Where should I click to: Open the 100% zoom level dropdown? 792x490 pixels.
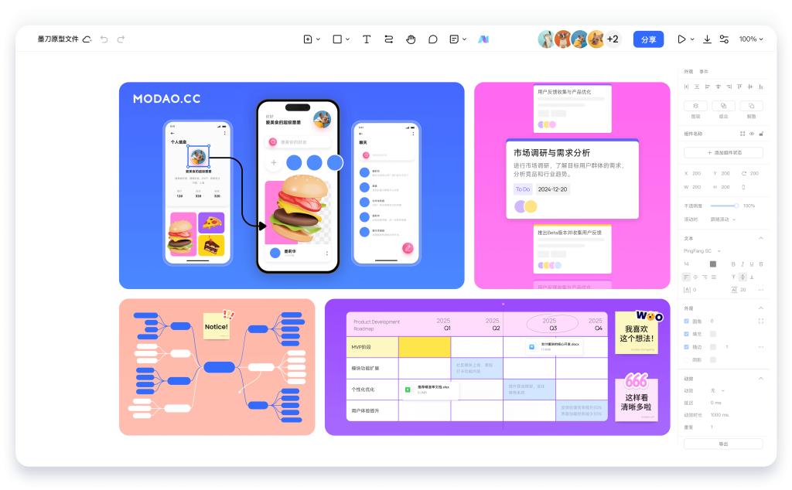point(751,39)
